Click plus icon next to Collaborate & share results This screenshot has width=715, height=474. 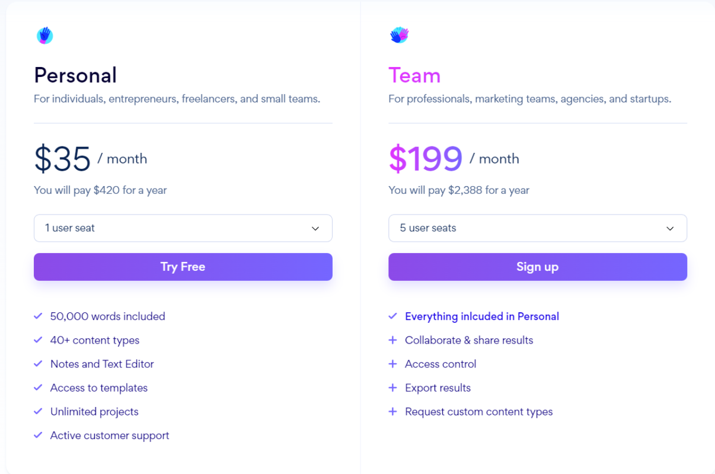click(392, 340)
